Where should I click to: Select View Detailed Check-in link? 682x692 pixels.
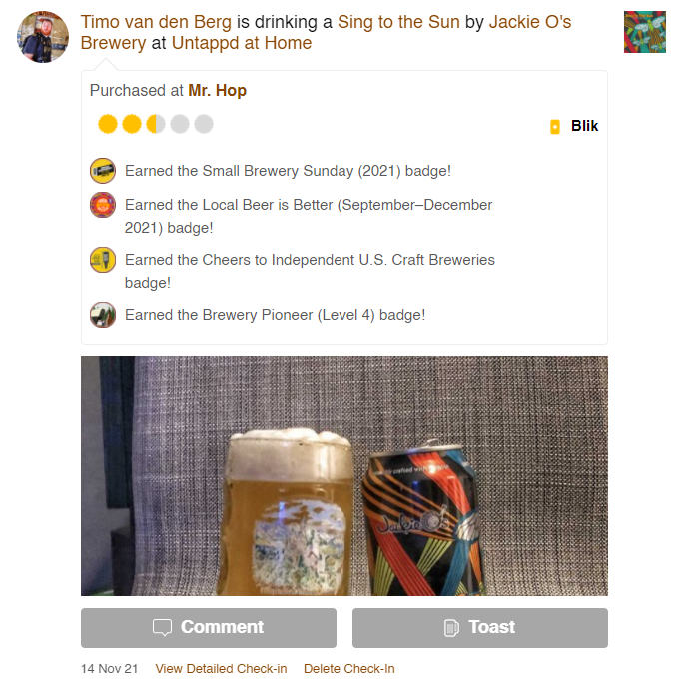pos(221,669)
